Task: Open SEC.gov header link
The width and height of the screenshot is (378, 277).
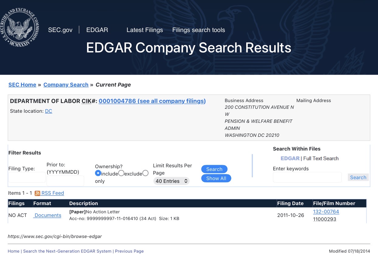Action: pyautogui.click(x=60, y=30)
